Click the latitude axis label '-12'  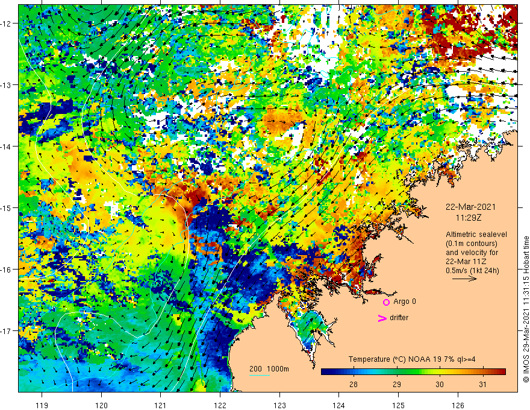pyautogui.click(x=7, y=24)
